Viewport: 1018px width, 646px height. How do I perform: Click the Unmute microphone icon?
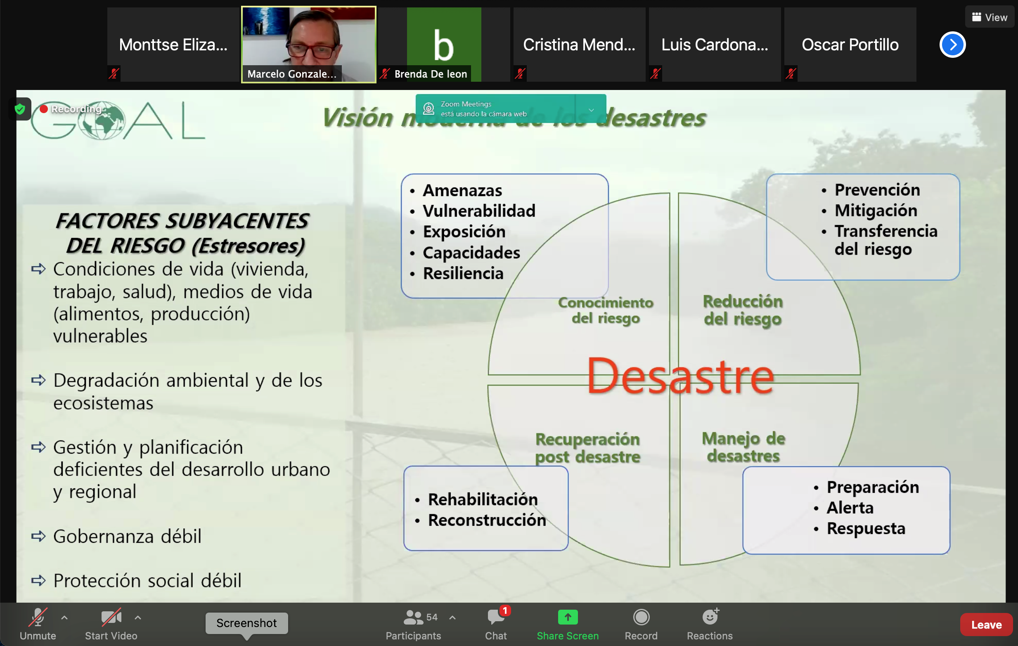(x=38, y=618)
